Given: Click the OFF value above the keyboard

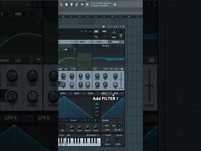Looking at the screenshot, I should tap(68, 135).
